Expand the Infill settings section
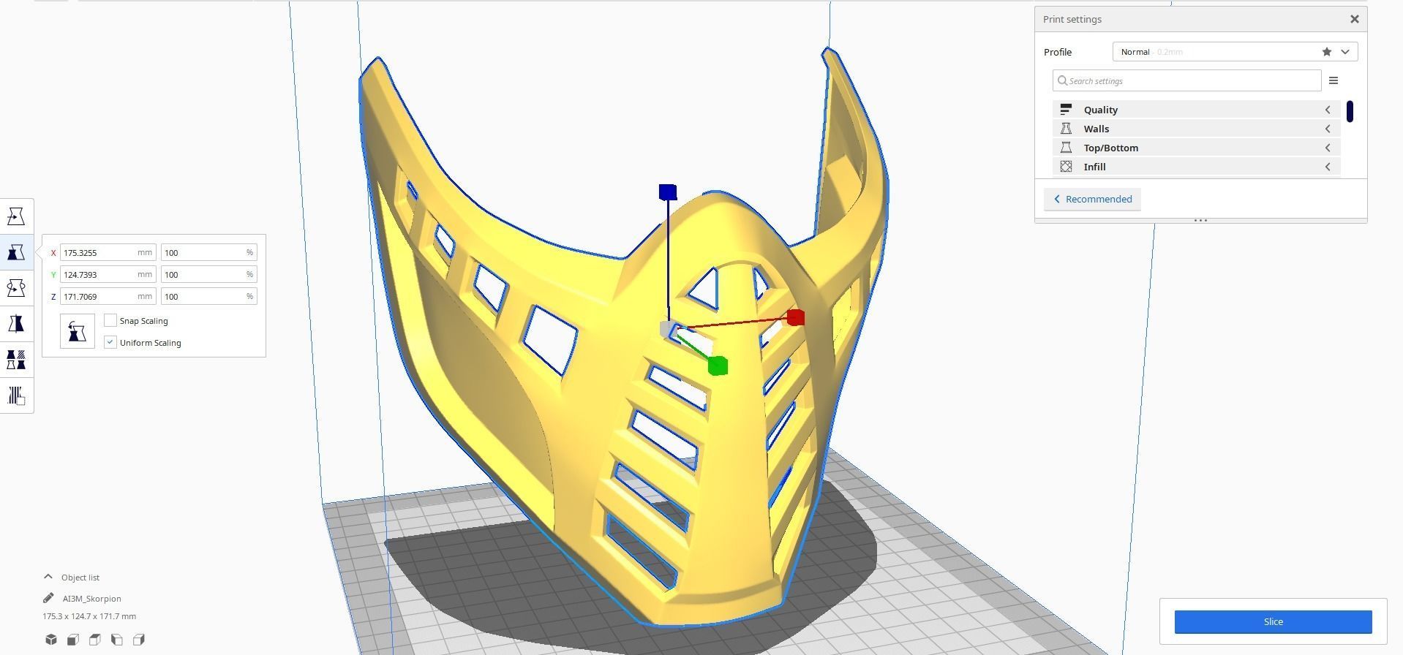Viewport: 1403px width, 655px height. coord(1197,167)
